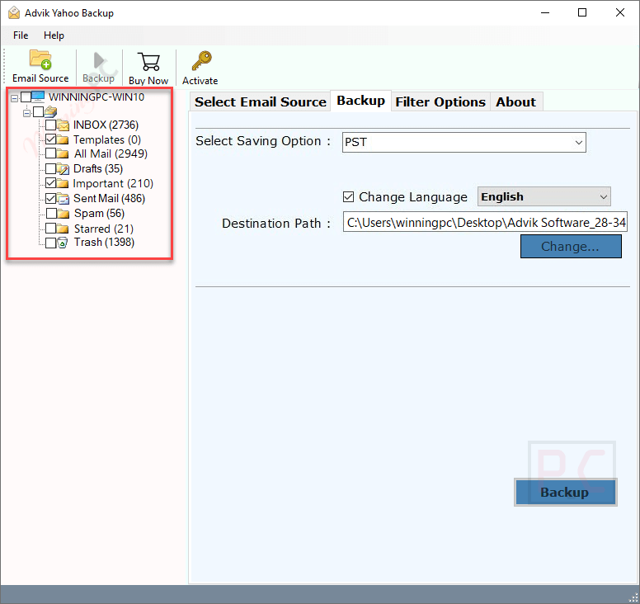Switch to the About tab
This screenshot has height=604, width=640.
516,101
